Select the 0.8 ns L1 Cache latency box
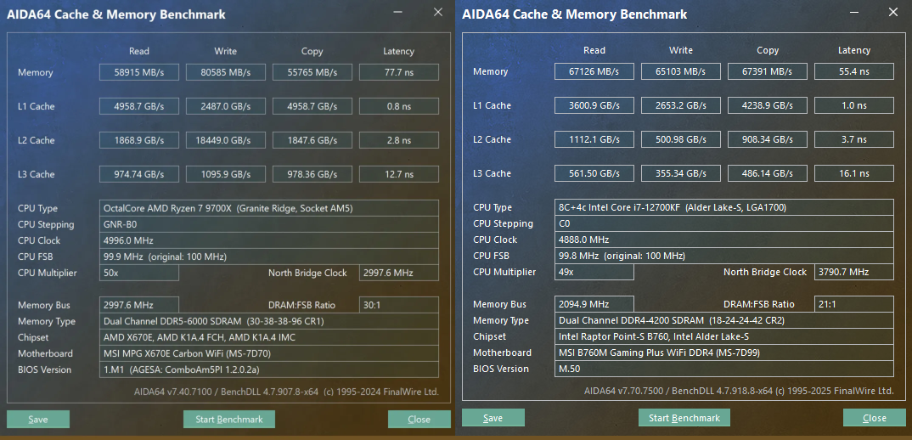Image resolution: width=912 pixels, height=440 pixels. (x=399, y=107)
